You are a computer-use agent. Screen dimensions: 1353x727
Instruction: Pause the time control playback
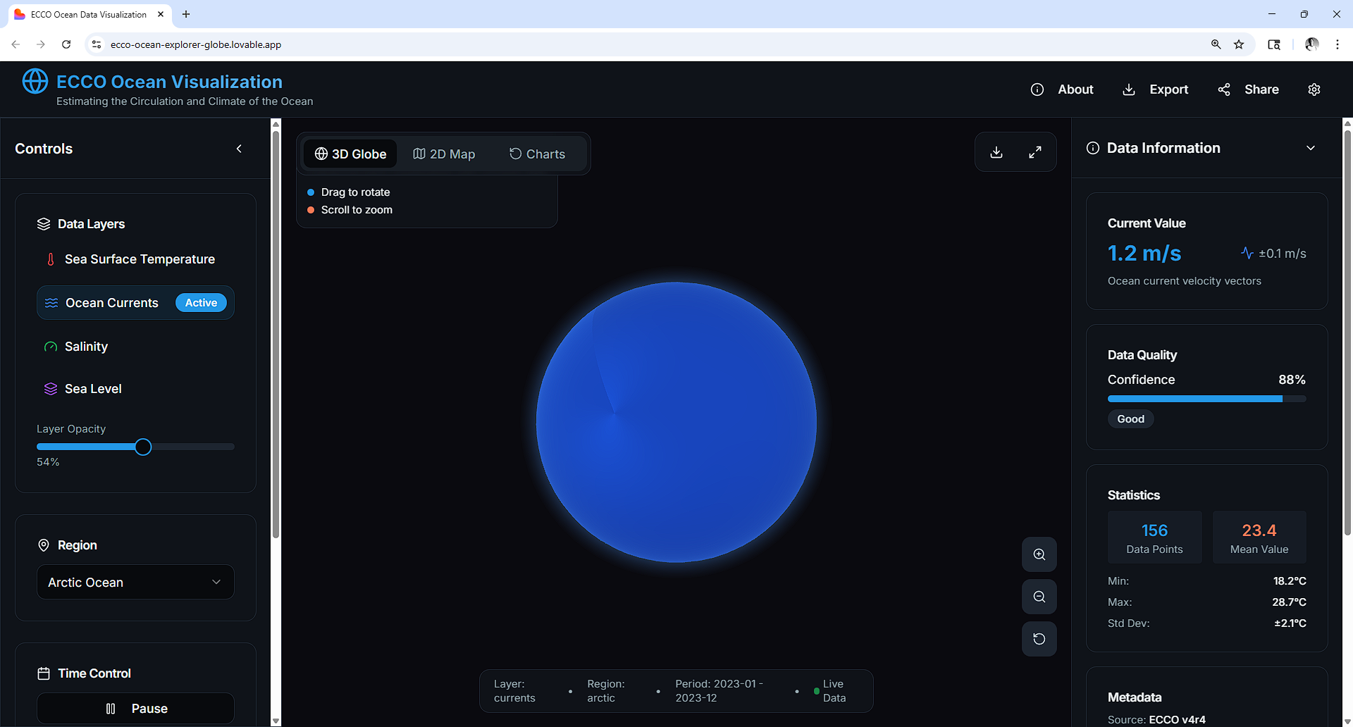coord(135,709)
